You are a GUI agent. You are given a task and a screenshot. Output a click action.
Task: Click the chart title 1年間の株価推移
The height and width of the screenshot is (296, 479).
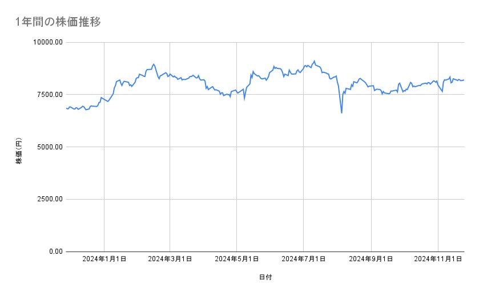tap(59, 22)
